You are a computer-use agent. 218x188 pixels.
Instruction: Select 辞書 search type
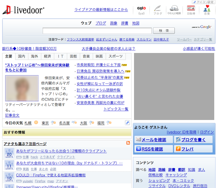point(124,23)
